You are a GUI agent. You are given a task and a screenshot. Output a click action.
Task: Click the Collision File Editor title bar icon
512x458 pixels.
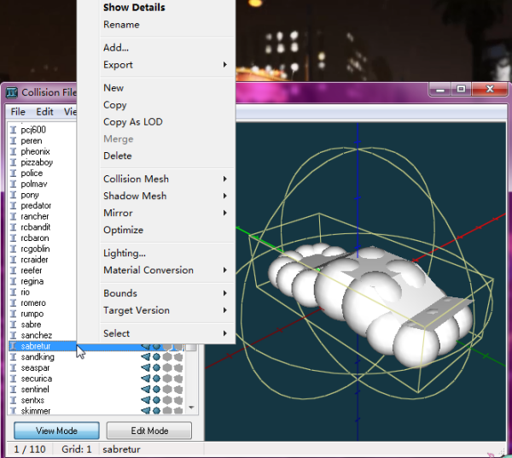[x=12, y=92]
